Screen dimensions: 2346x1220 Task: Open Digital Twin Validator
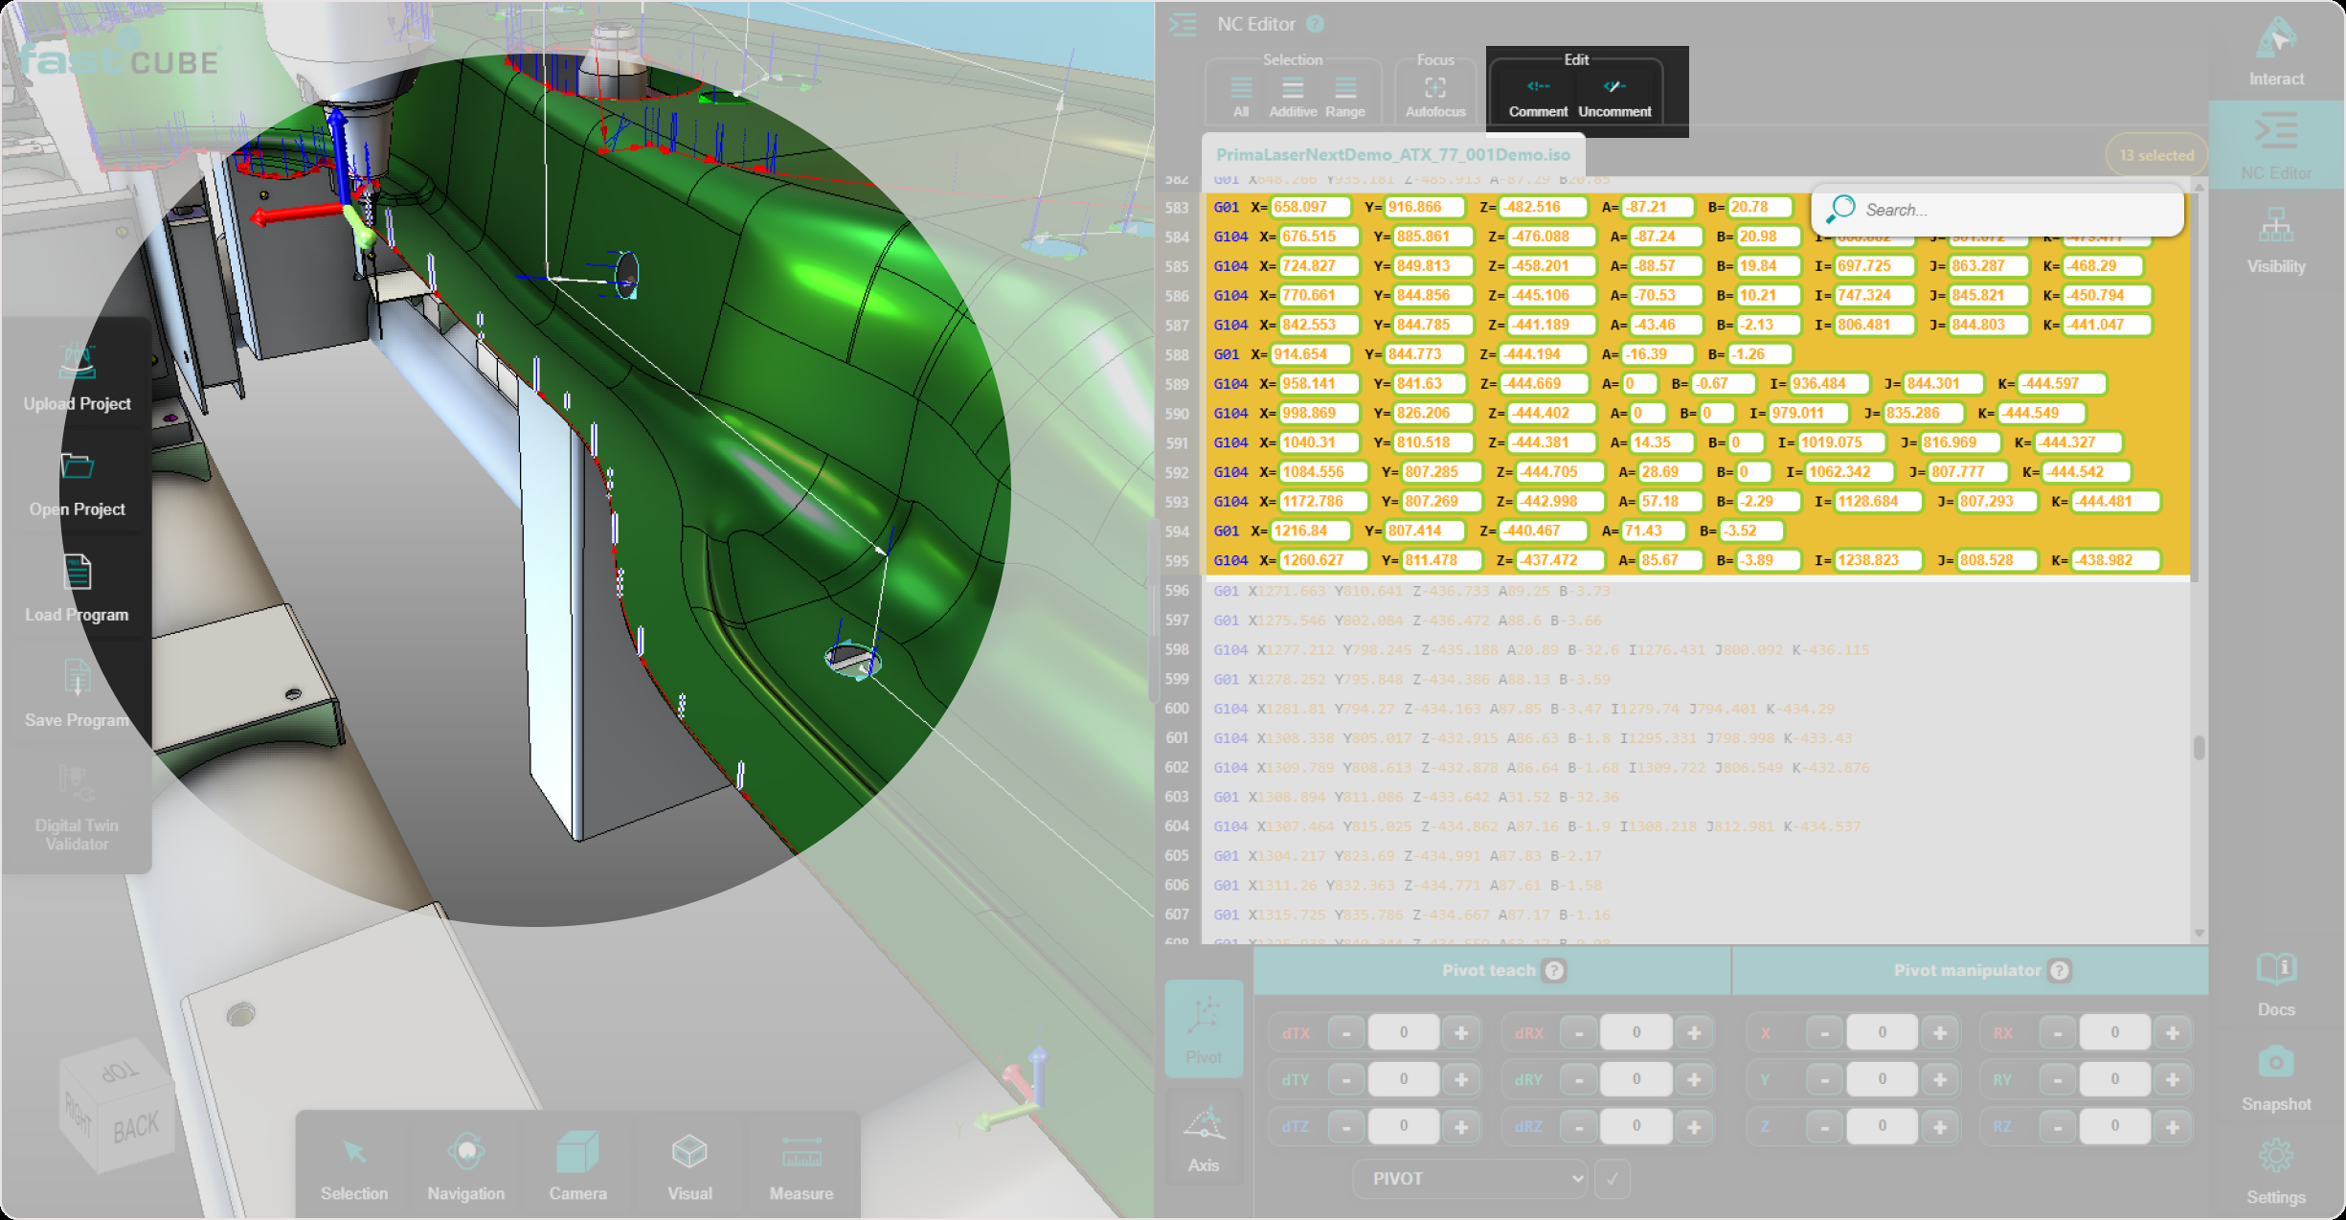77,806
